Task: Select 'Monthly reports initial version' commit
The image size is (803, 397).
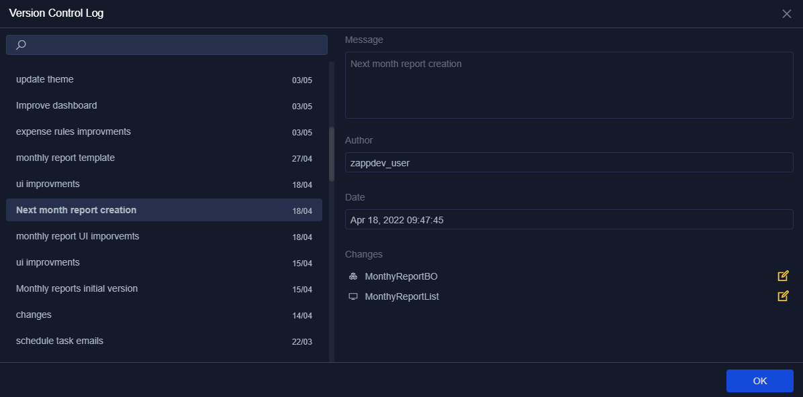Action: click(164, 289)
